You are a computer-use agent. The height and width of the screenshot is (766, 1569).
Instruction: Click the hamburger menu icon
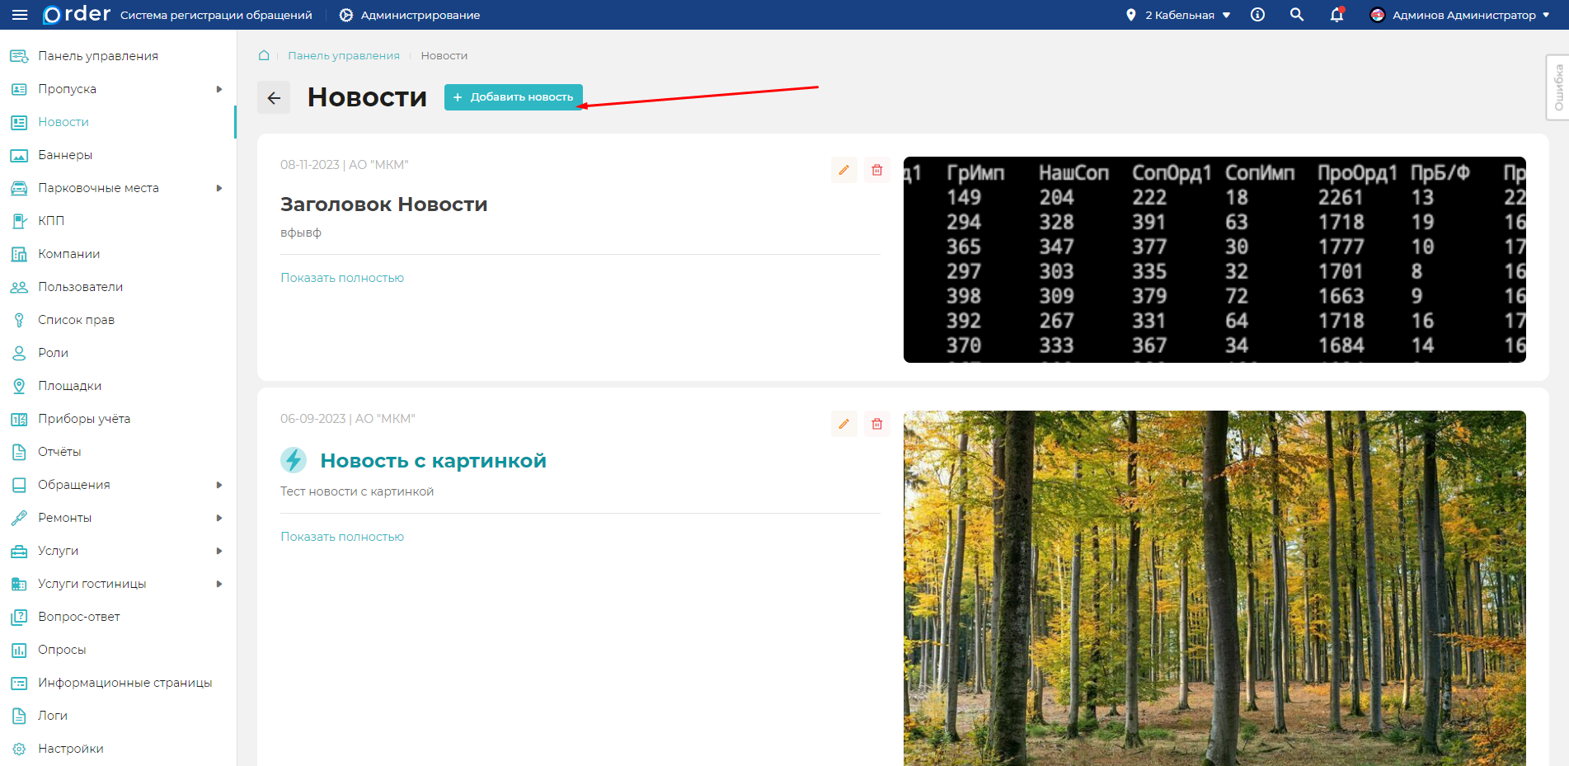(x=20, y=15)
